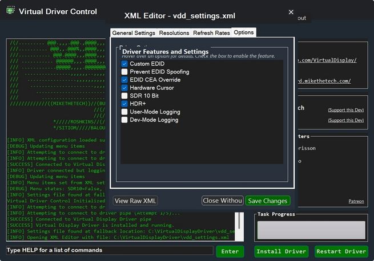Focus the HELP command input field
Image resolution: width=374 pixels, height=261 pixels.
tap(110, 250)
